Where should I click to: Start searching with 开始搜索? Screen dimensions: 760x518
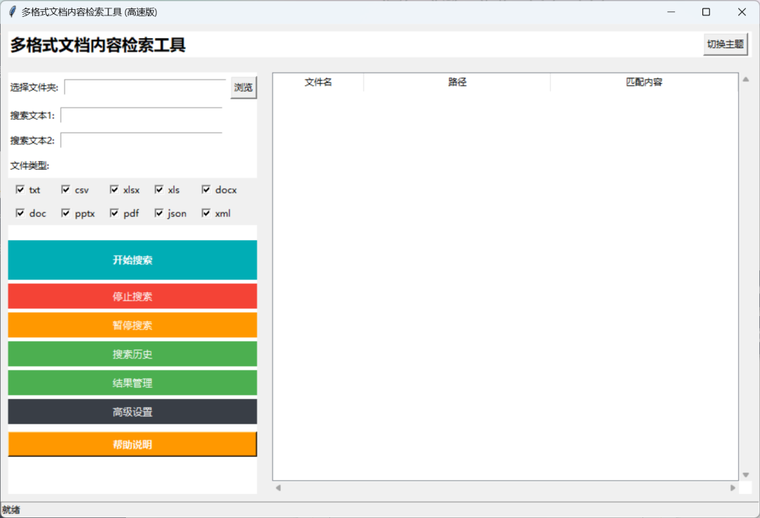(x=132, y=260)
